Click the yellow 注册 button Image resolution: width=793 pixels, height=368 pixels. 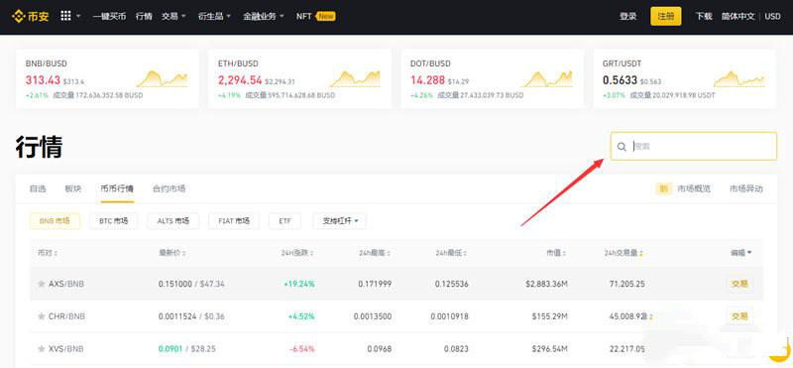tap(665, 16)
